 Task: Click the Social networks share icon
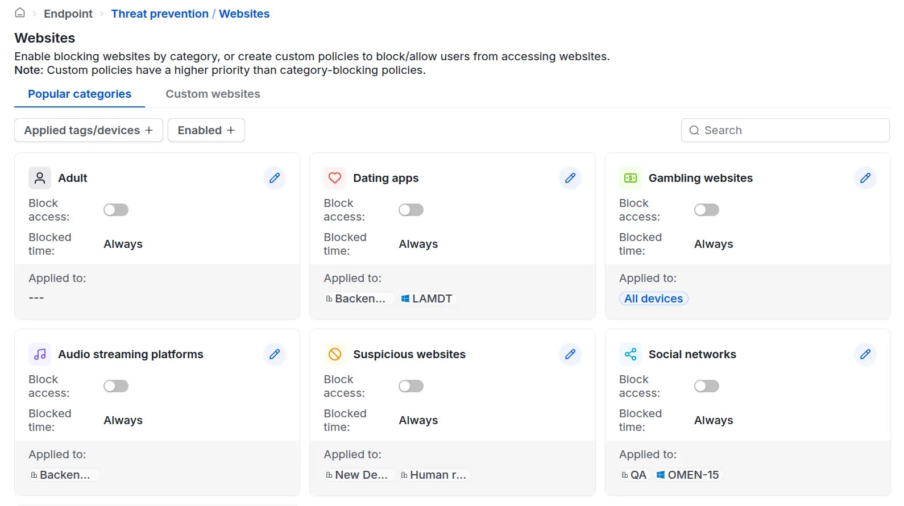click(630, 354)
